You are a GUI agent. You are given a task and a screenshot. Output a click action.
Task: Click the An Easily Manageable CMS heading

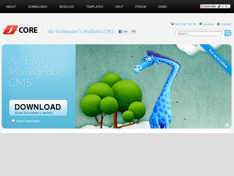[37, 72]
